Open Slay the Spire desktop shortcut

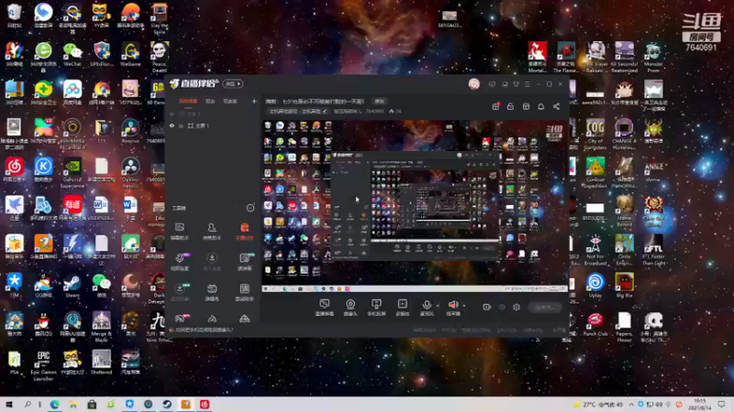tap(159, 18)
